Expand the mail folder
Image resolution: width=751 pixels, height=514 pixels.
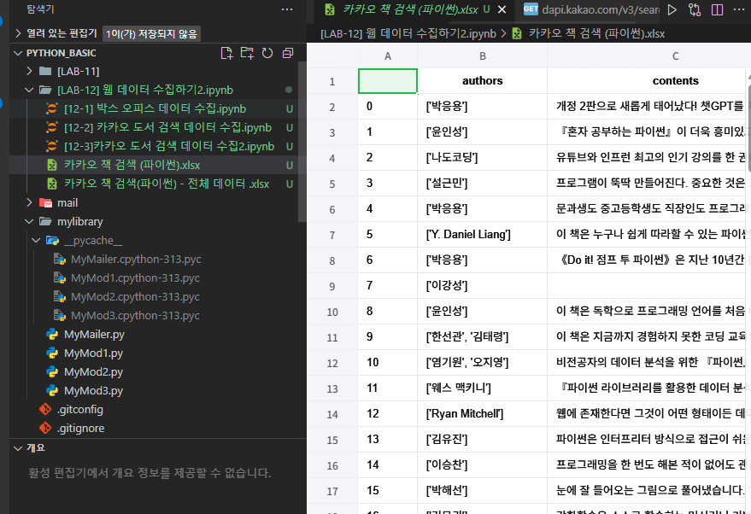(30, 203)
